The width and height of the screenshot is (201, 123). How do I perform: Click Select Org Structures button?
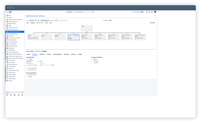click(45, 20)
